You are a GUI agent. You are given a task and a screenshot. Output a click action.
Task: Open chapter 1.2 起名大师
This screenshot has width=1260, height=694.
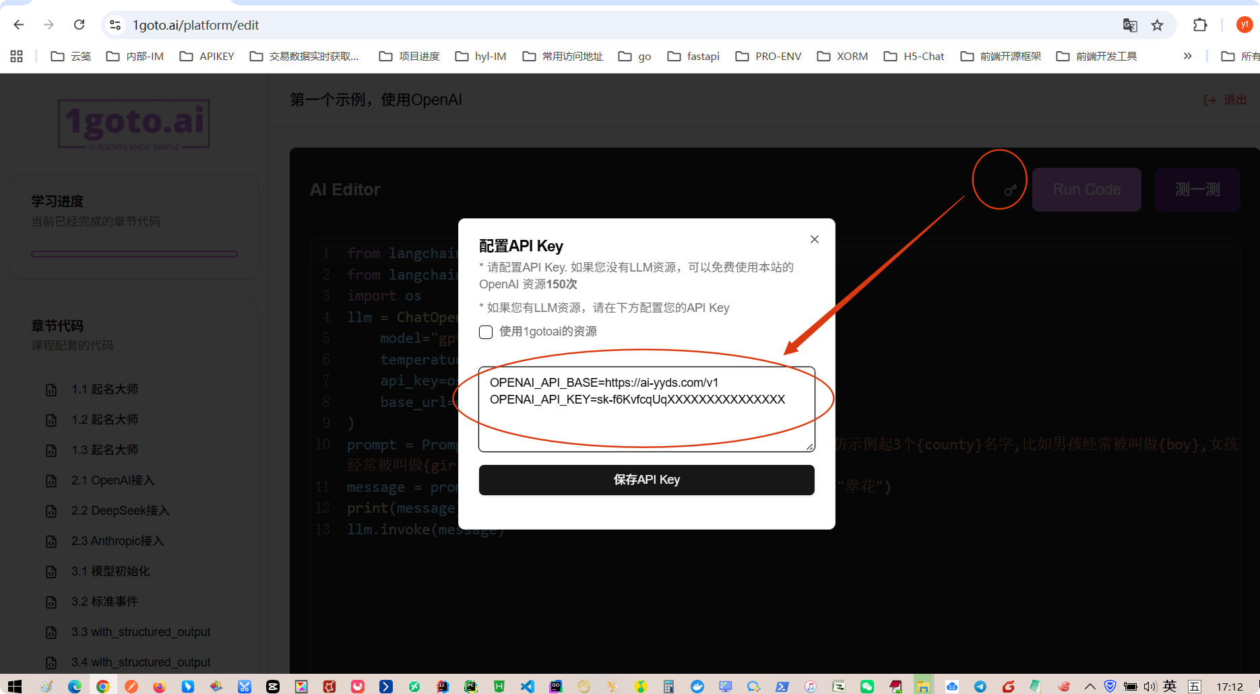(x=104, y=420)
